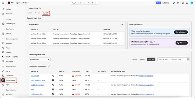Sort Alert history by Sandbox column

[x=34, y=30]
